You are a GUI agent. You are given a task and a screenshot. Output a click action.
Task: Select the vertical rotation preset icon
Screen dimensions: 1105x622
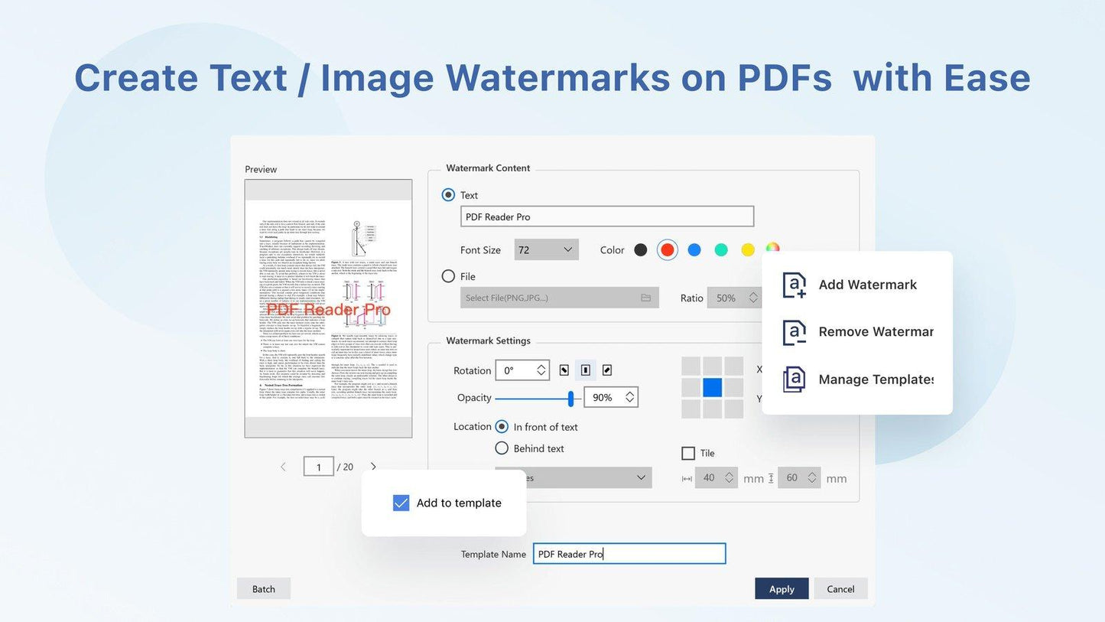[x=586, y=370]
